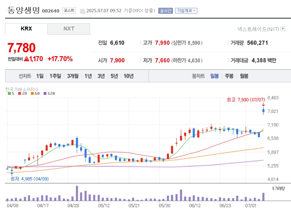291x214 pixels.
Task: Select the 1년 line chart period
Action: coord(88,76)
